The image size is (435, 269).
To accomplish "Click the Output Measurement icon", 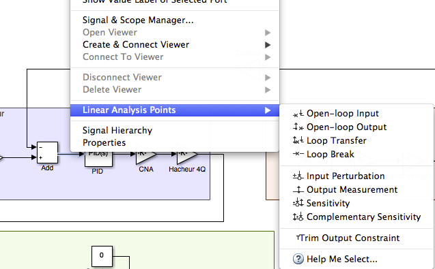I will click(x=298, y=189).
